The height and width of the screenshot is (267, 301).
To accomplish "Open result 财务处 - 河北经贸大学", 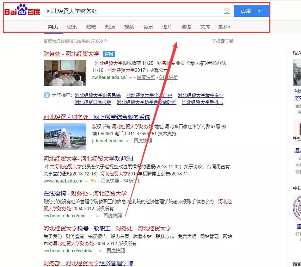I will tap(72, 54).
